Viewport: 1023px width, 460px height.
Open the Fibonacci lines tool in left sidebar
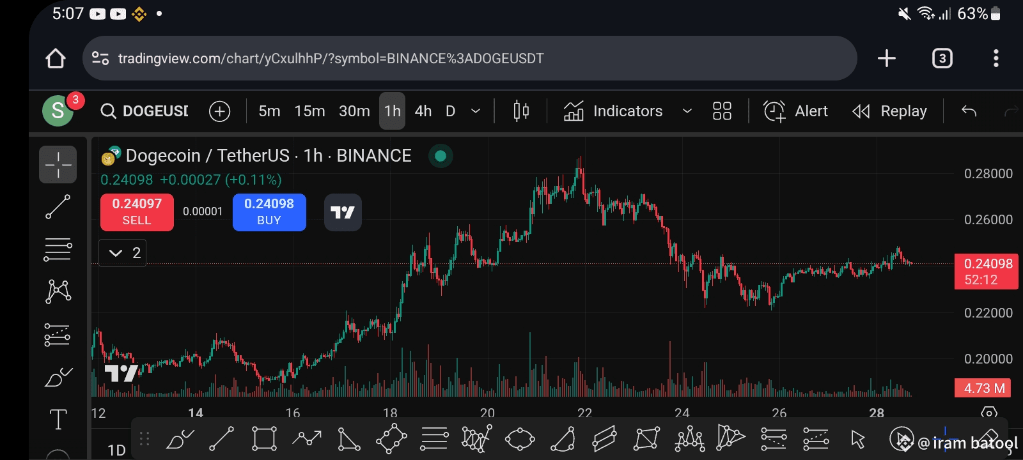tap(58, 249)
